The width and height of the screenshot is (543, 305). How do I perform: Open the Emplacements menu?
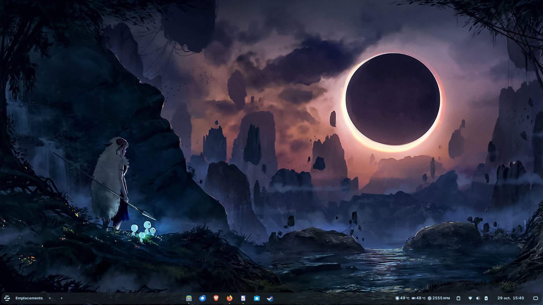tap(29, 298)
